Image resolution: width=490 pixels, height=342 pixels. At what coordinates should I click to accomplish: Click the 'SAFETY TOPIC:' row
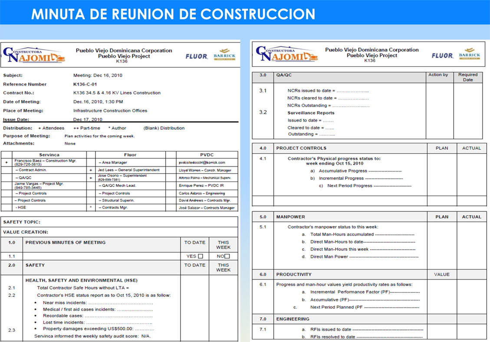[x=119, y=222]
